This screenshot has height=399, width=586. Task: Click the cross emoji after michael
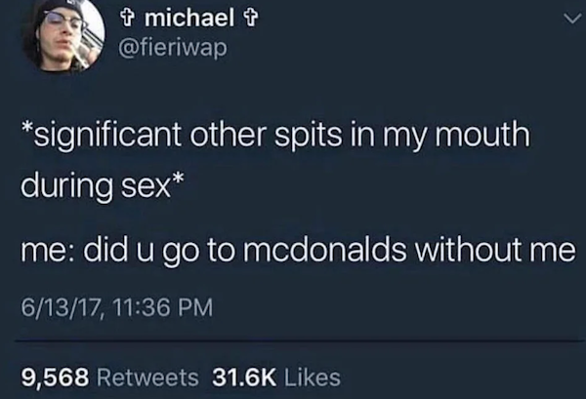point(250,19)
